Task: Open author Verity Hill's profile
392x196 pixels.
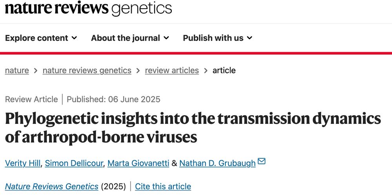Action: tap(22, 163)
